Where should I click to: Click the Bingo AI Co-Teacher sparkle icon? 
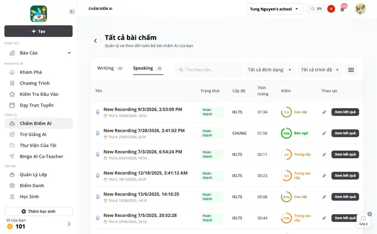tap(12, 156)
